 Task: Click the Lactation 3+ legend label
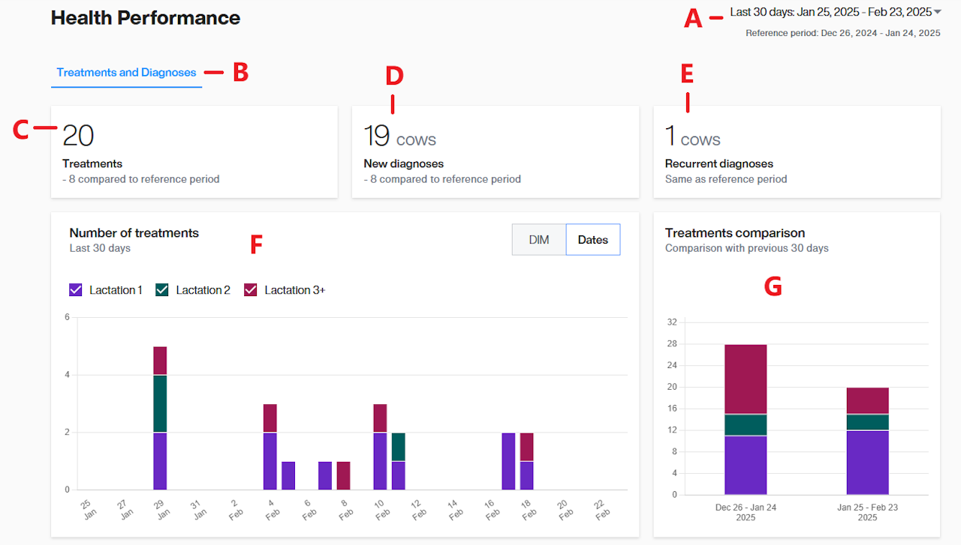pyautogui.click(x=294, y=290)
